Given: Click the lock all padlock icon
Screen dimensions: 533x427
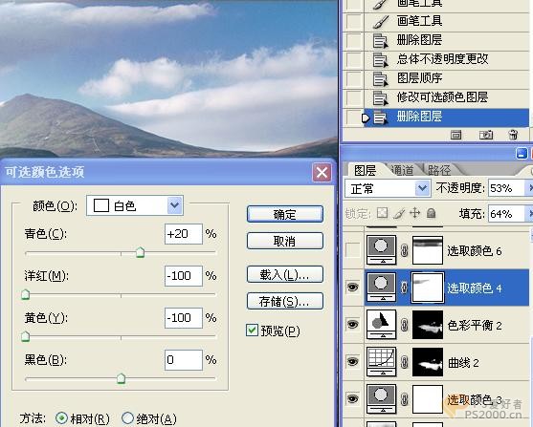Looking at the screenshot, I should pyautogui.click(x=432, y=213).
